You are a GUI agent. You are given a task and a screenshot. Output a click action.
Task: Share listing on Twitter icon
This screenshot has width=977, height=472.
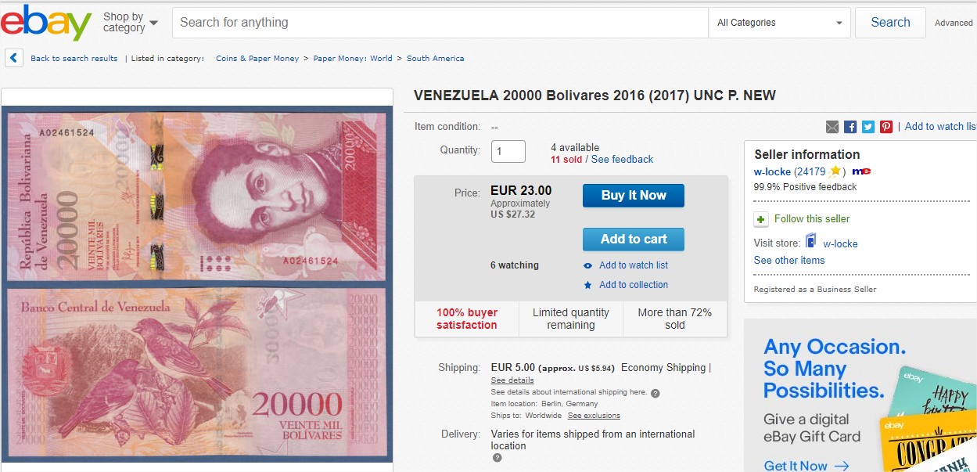(868, 127)
